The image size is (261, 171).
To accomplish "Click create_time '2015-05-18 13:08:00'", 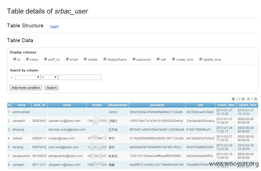I will [224, 156].
